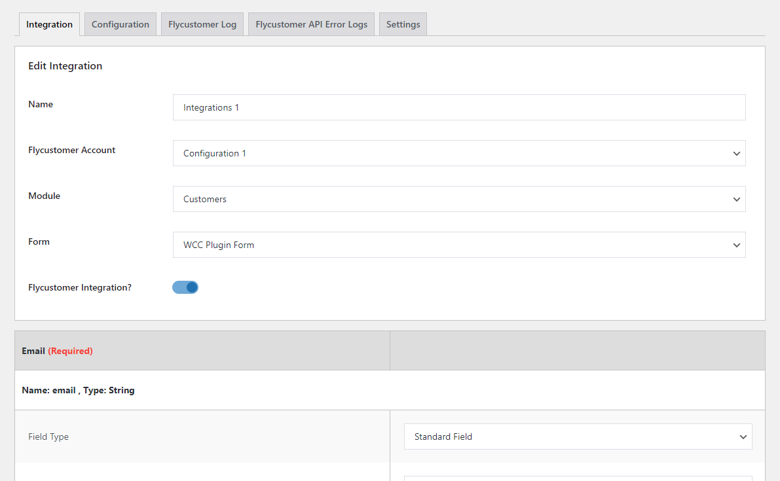Go to the Flycustomer Log tab
This screenshot has height=481, width=780.
click(x=202, y=24)
